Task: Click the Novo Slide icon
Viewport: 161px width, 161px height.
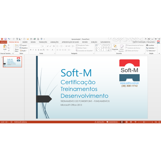Action: [x=17, y=46]
